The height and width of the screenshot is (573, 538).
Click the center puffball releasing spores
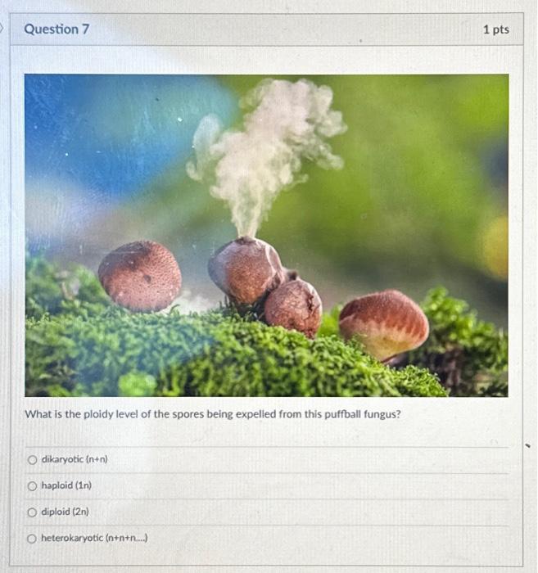point(246,270)
